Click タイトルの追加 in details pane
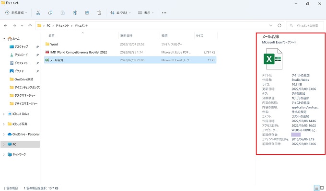Viewport: 326px width, 191px height. (x=301, y=75)
